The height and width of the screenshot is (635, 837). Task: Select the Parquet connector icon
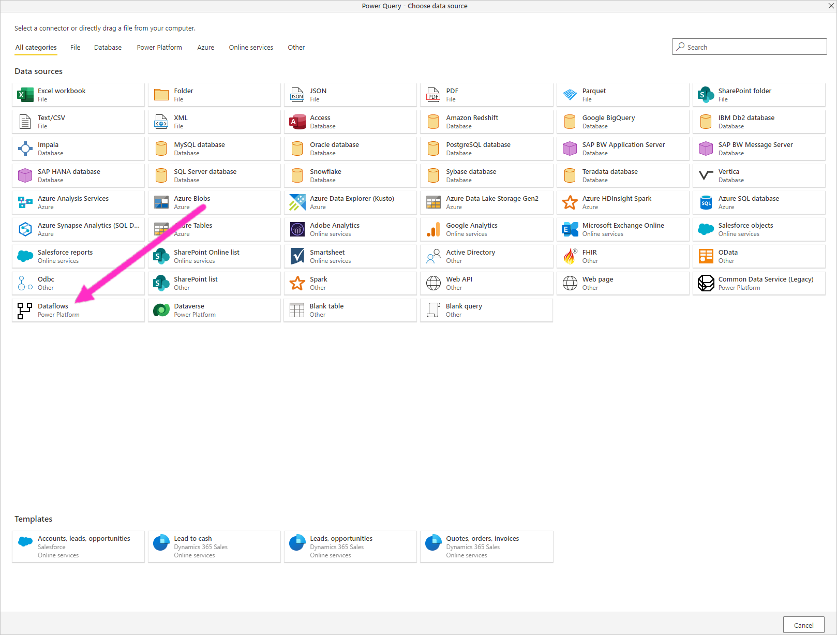tap(570, 95)
